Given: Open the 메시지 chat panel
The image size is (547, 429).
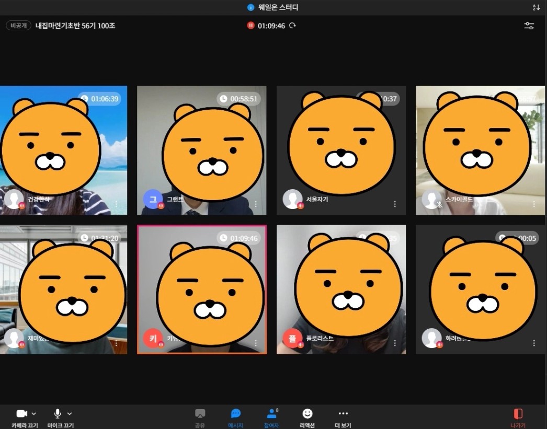Looking at the screenshot, I should [x=235, y=418].
